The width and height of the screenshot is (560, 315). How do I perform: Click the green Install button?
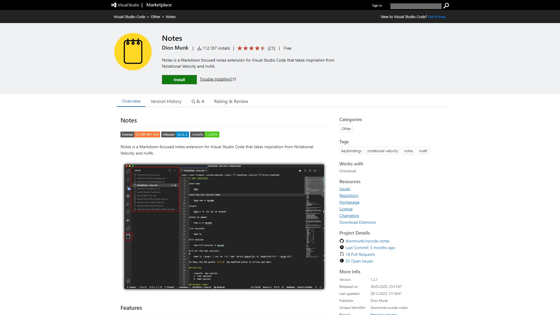(x=179, y=80)
